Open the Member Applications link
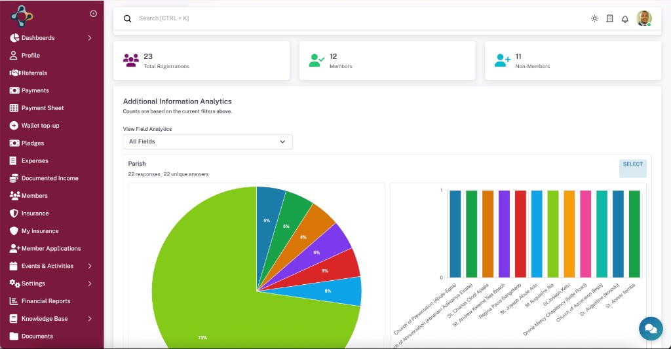671x349 pixels. click(x=51, y=248)
